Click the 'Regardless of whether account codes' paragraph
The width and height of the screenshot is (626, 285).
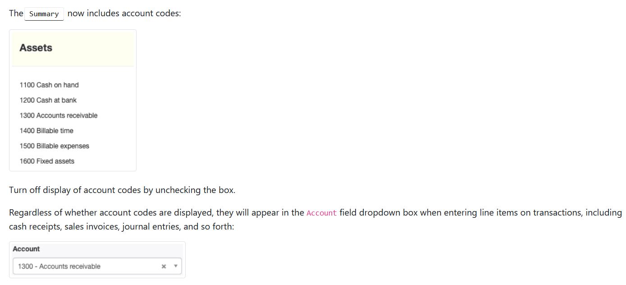click(x=315, y=220)
